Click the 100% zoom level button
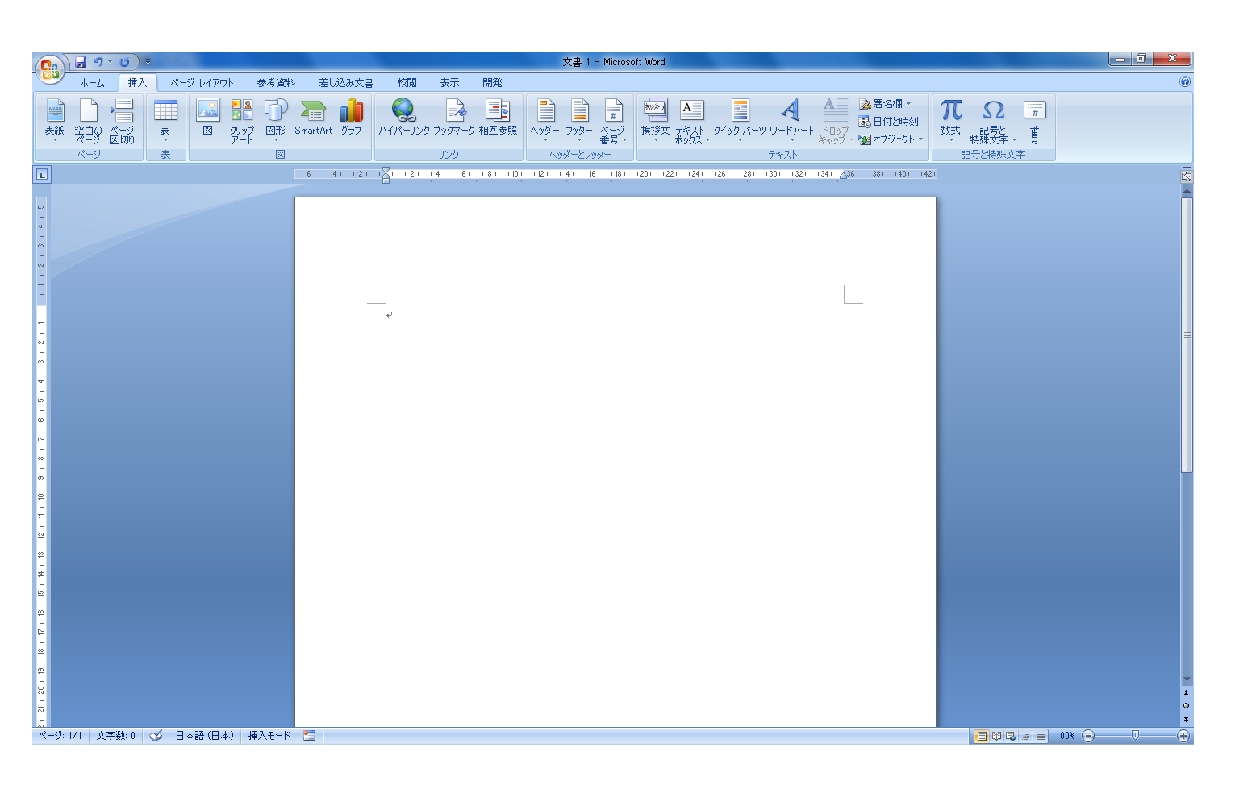This screenshot has width=1260, height=785. tap(1065, 736)
